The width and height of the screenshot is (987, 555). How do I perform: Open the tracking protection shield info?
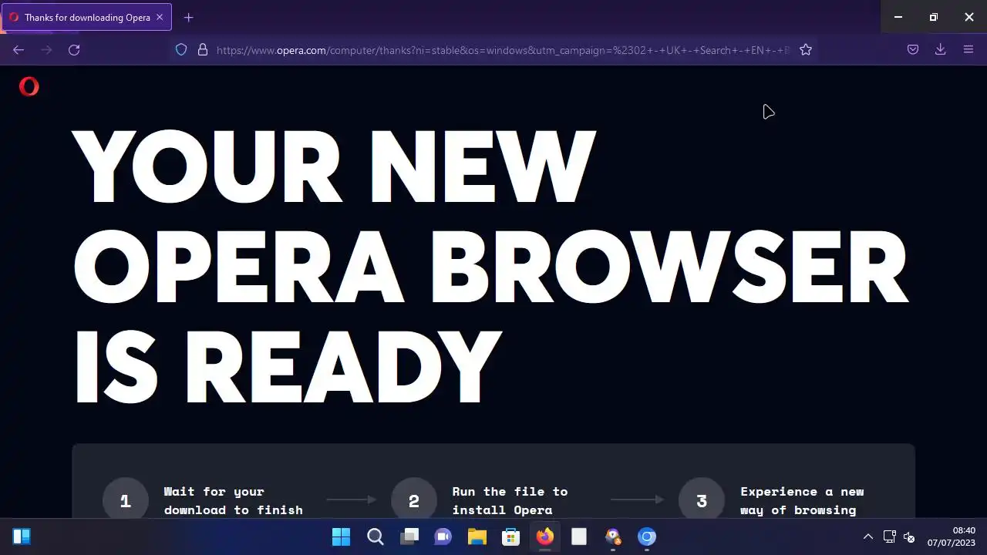pos(181,49)
